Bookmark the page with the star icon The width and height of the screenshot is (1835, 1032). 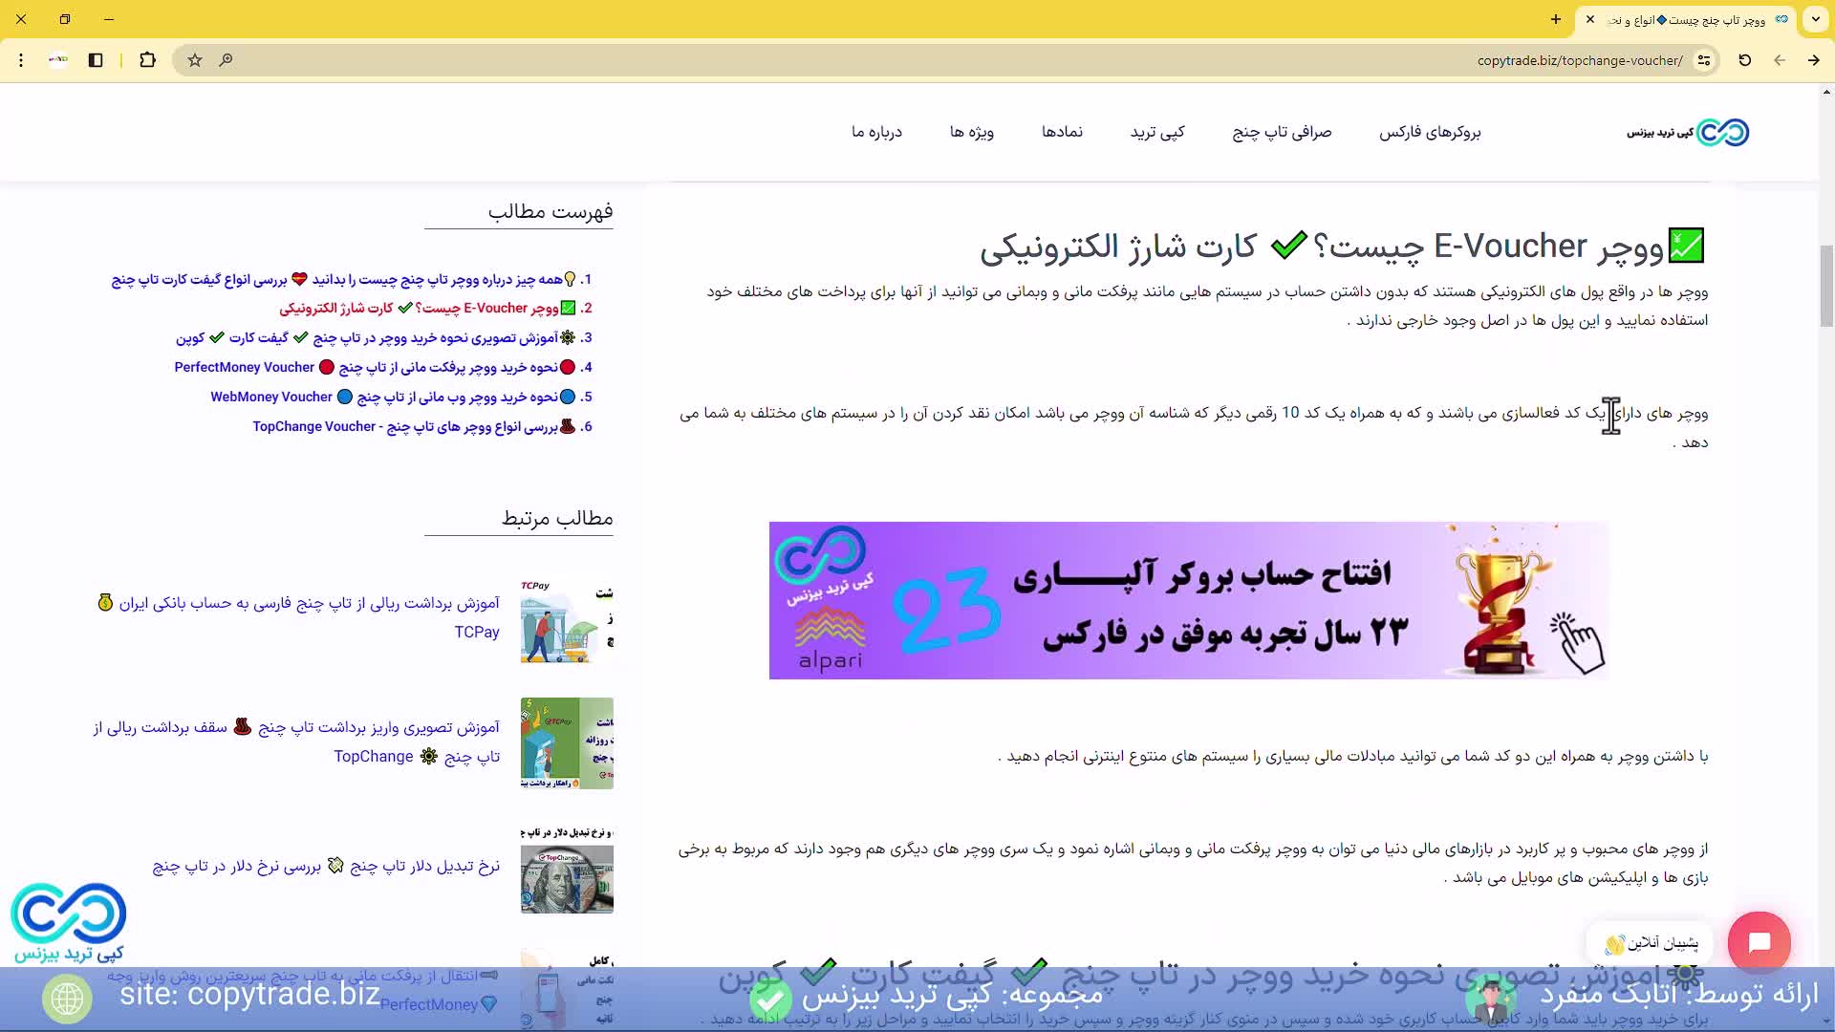pos(195,60)
